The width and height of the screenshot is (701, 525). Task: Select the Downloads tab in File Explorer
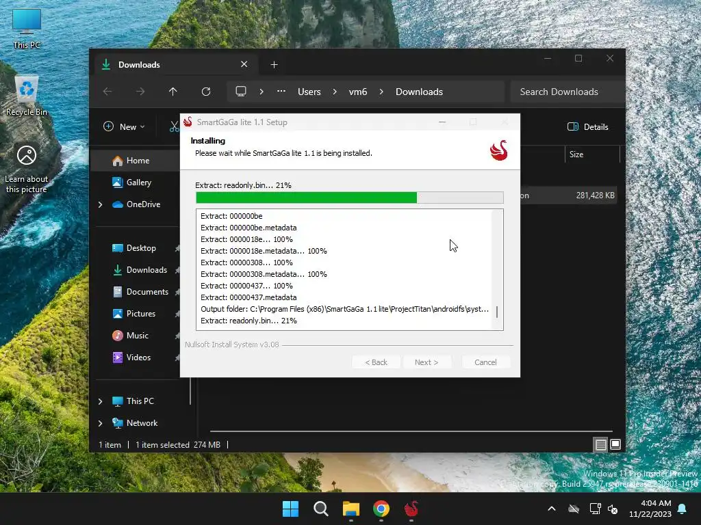pyautogui.click(x=176, y=65)
